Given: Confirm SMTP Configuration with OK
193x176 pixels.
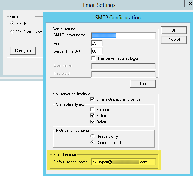Looking at the screenshot, I should tap(174, 30).
